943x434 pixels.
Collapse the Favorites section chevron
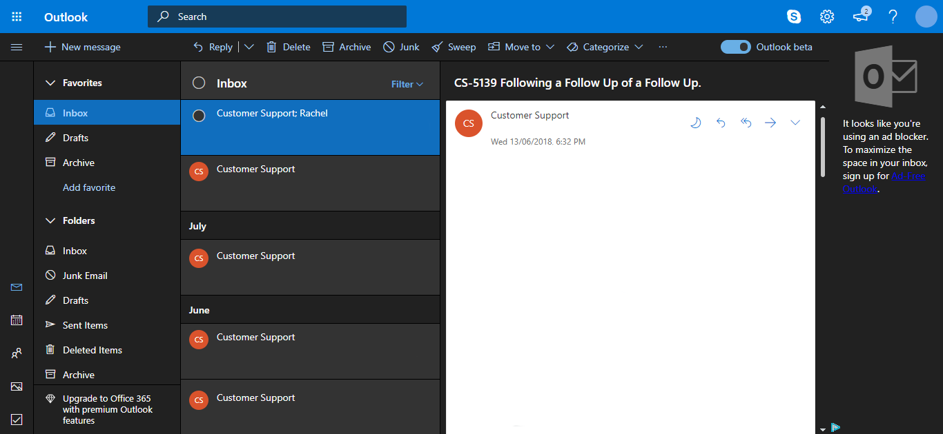coord(50,83)
